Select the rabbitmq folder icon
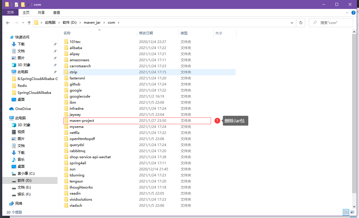Image resolution: width=359 pixels, height=218 pixels. 66,151
